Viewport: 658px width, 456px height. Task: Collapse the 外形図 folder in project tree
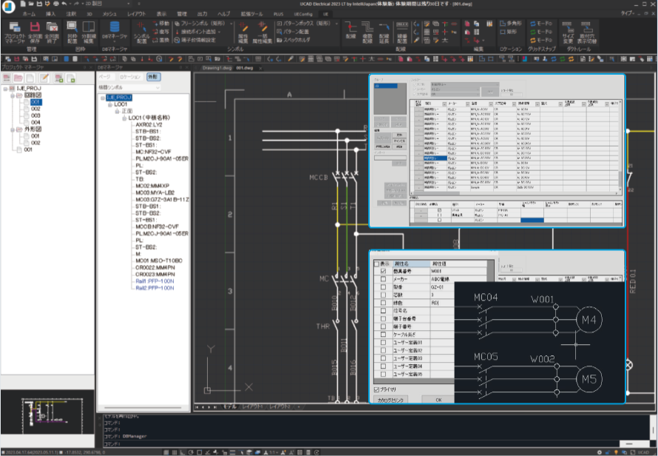(x=13, y=130)
